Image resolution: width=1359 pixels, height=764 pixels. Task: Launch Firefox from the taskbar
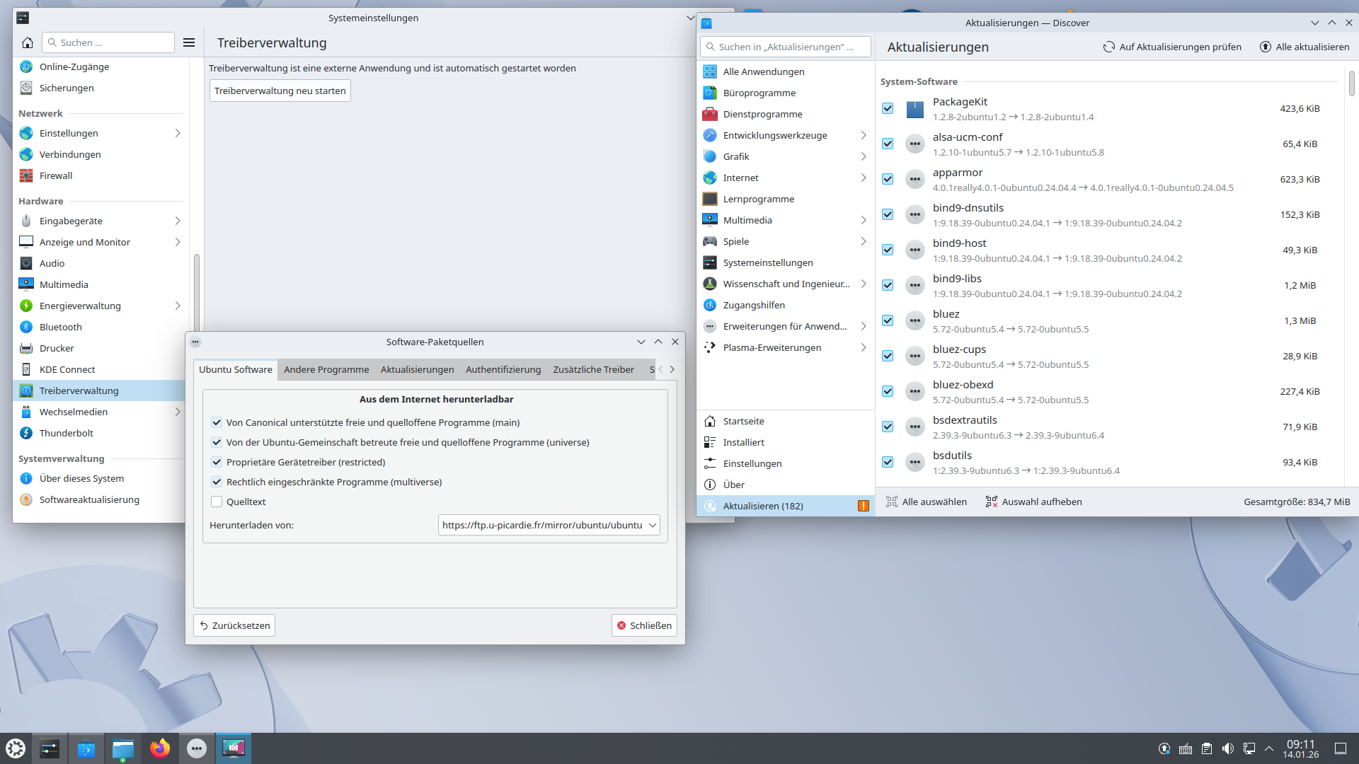click(160, 748)
